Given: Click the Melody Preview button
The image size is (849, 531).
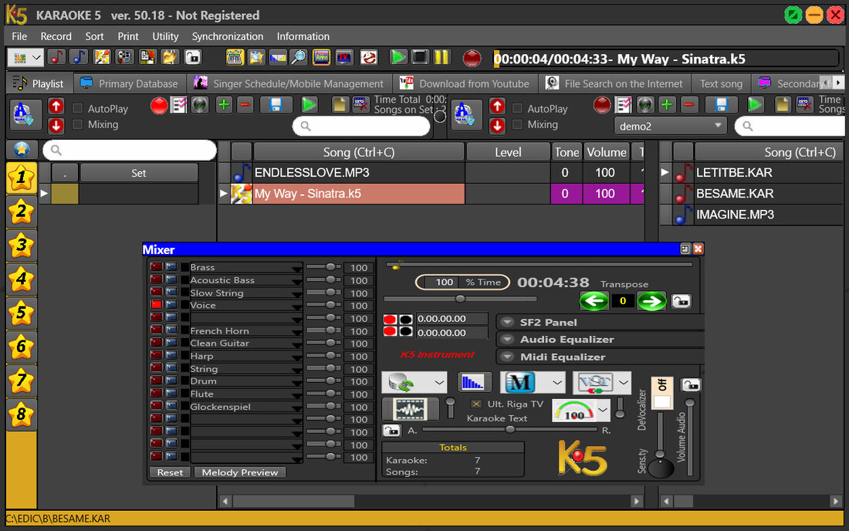Looking at the screenshot, I should (240, 472).
